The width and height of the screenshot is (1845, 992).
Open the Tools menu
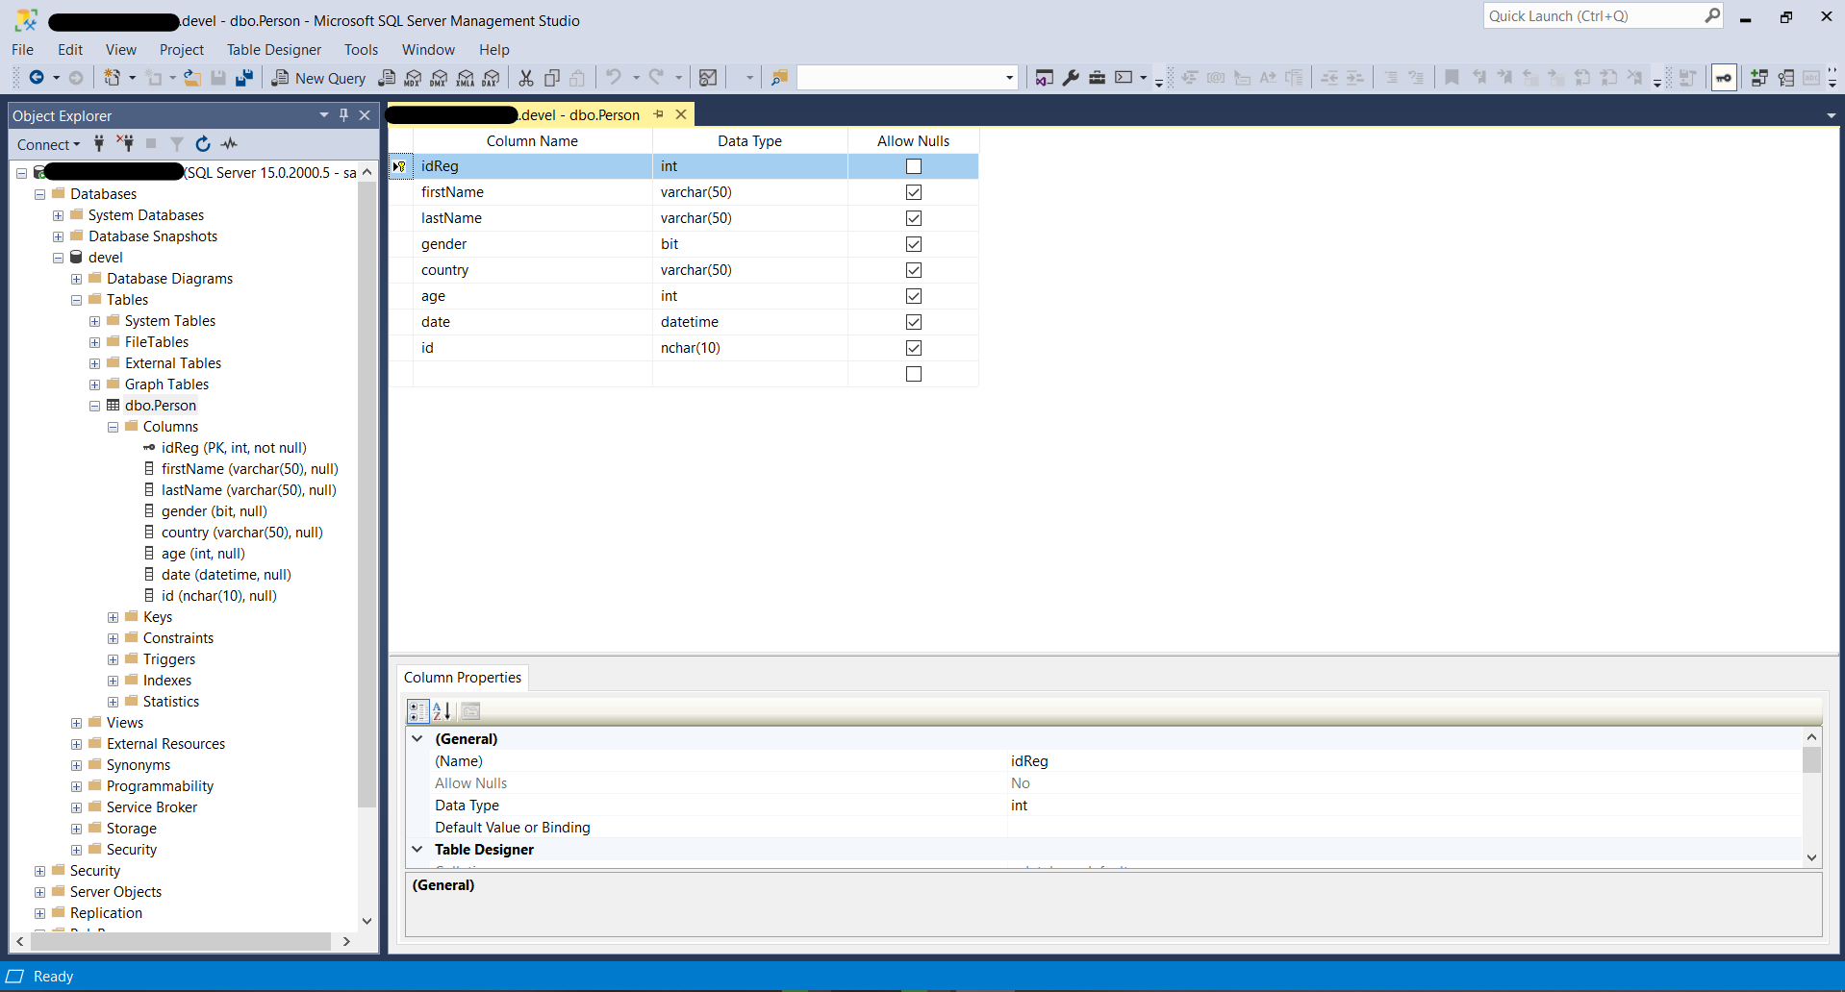(361, 50)
